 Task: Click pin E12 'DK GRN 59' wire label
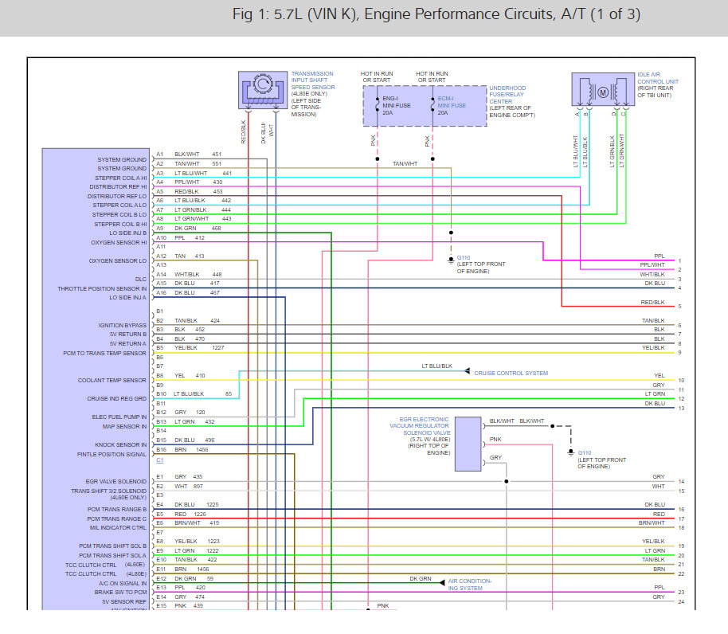pyautogui.click(x=194, y=579)
